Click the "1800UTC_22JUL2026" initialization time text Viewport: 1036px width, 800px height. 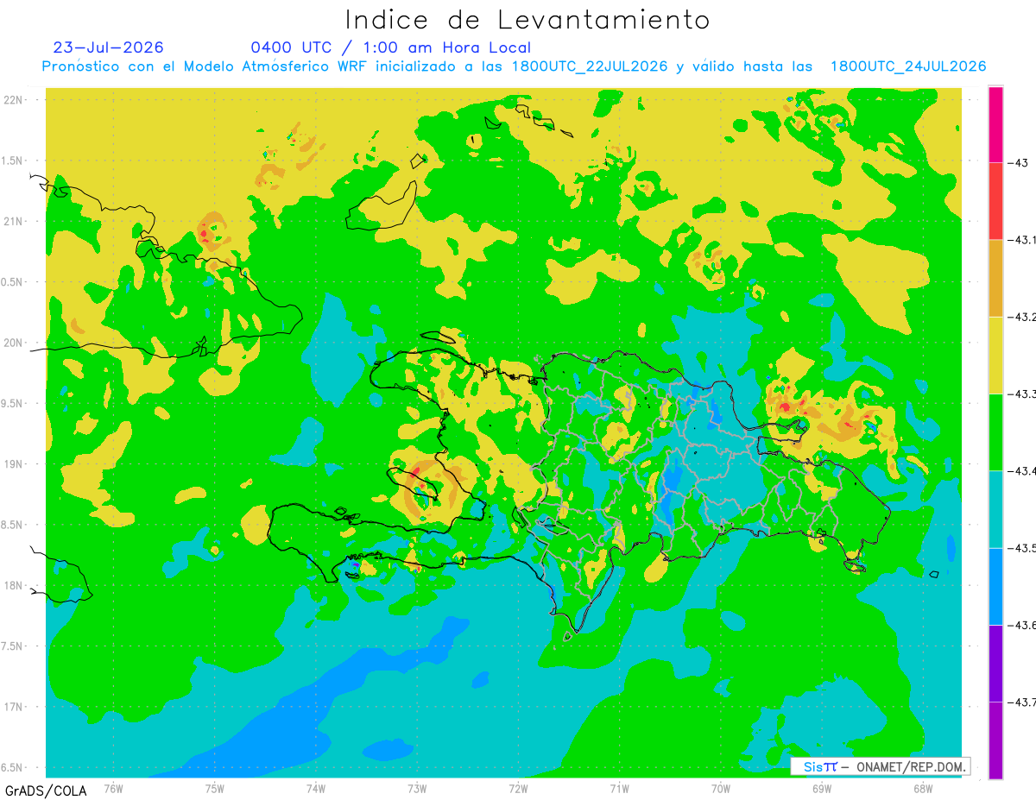[x=589, y=66]
